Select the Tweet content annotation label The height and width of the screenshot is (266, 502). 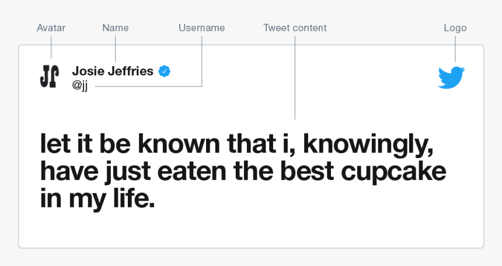pyautogui.click(x=295, y=28)
